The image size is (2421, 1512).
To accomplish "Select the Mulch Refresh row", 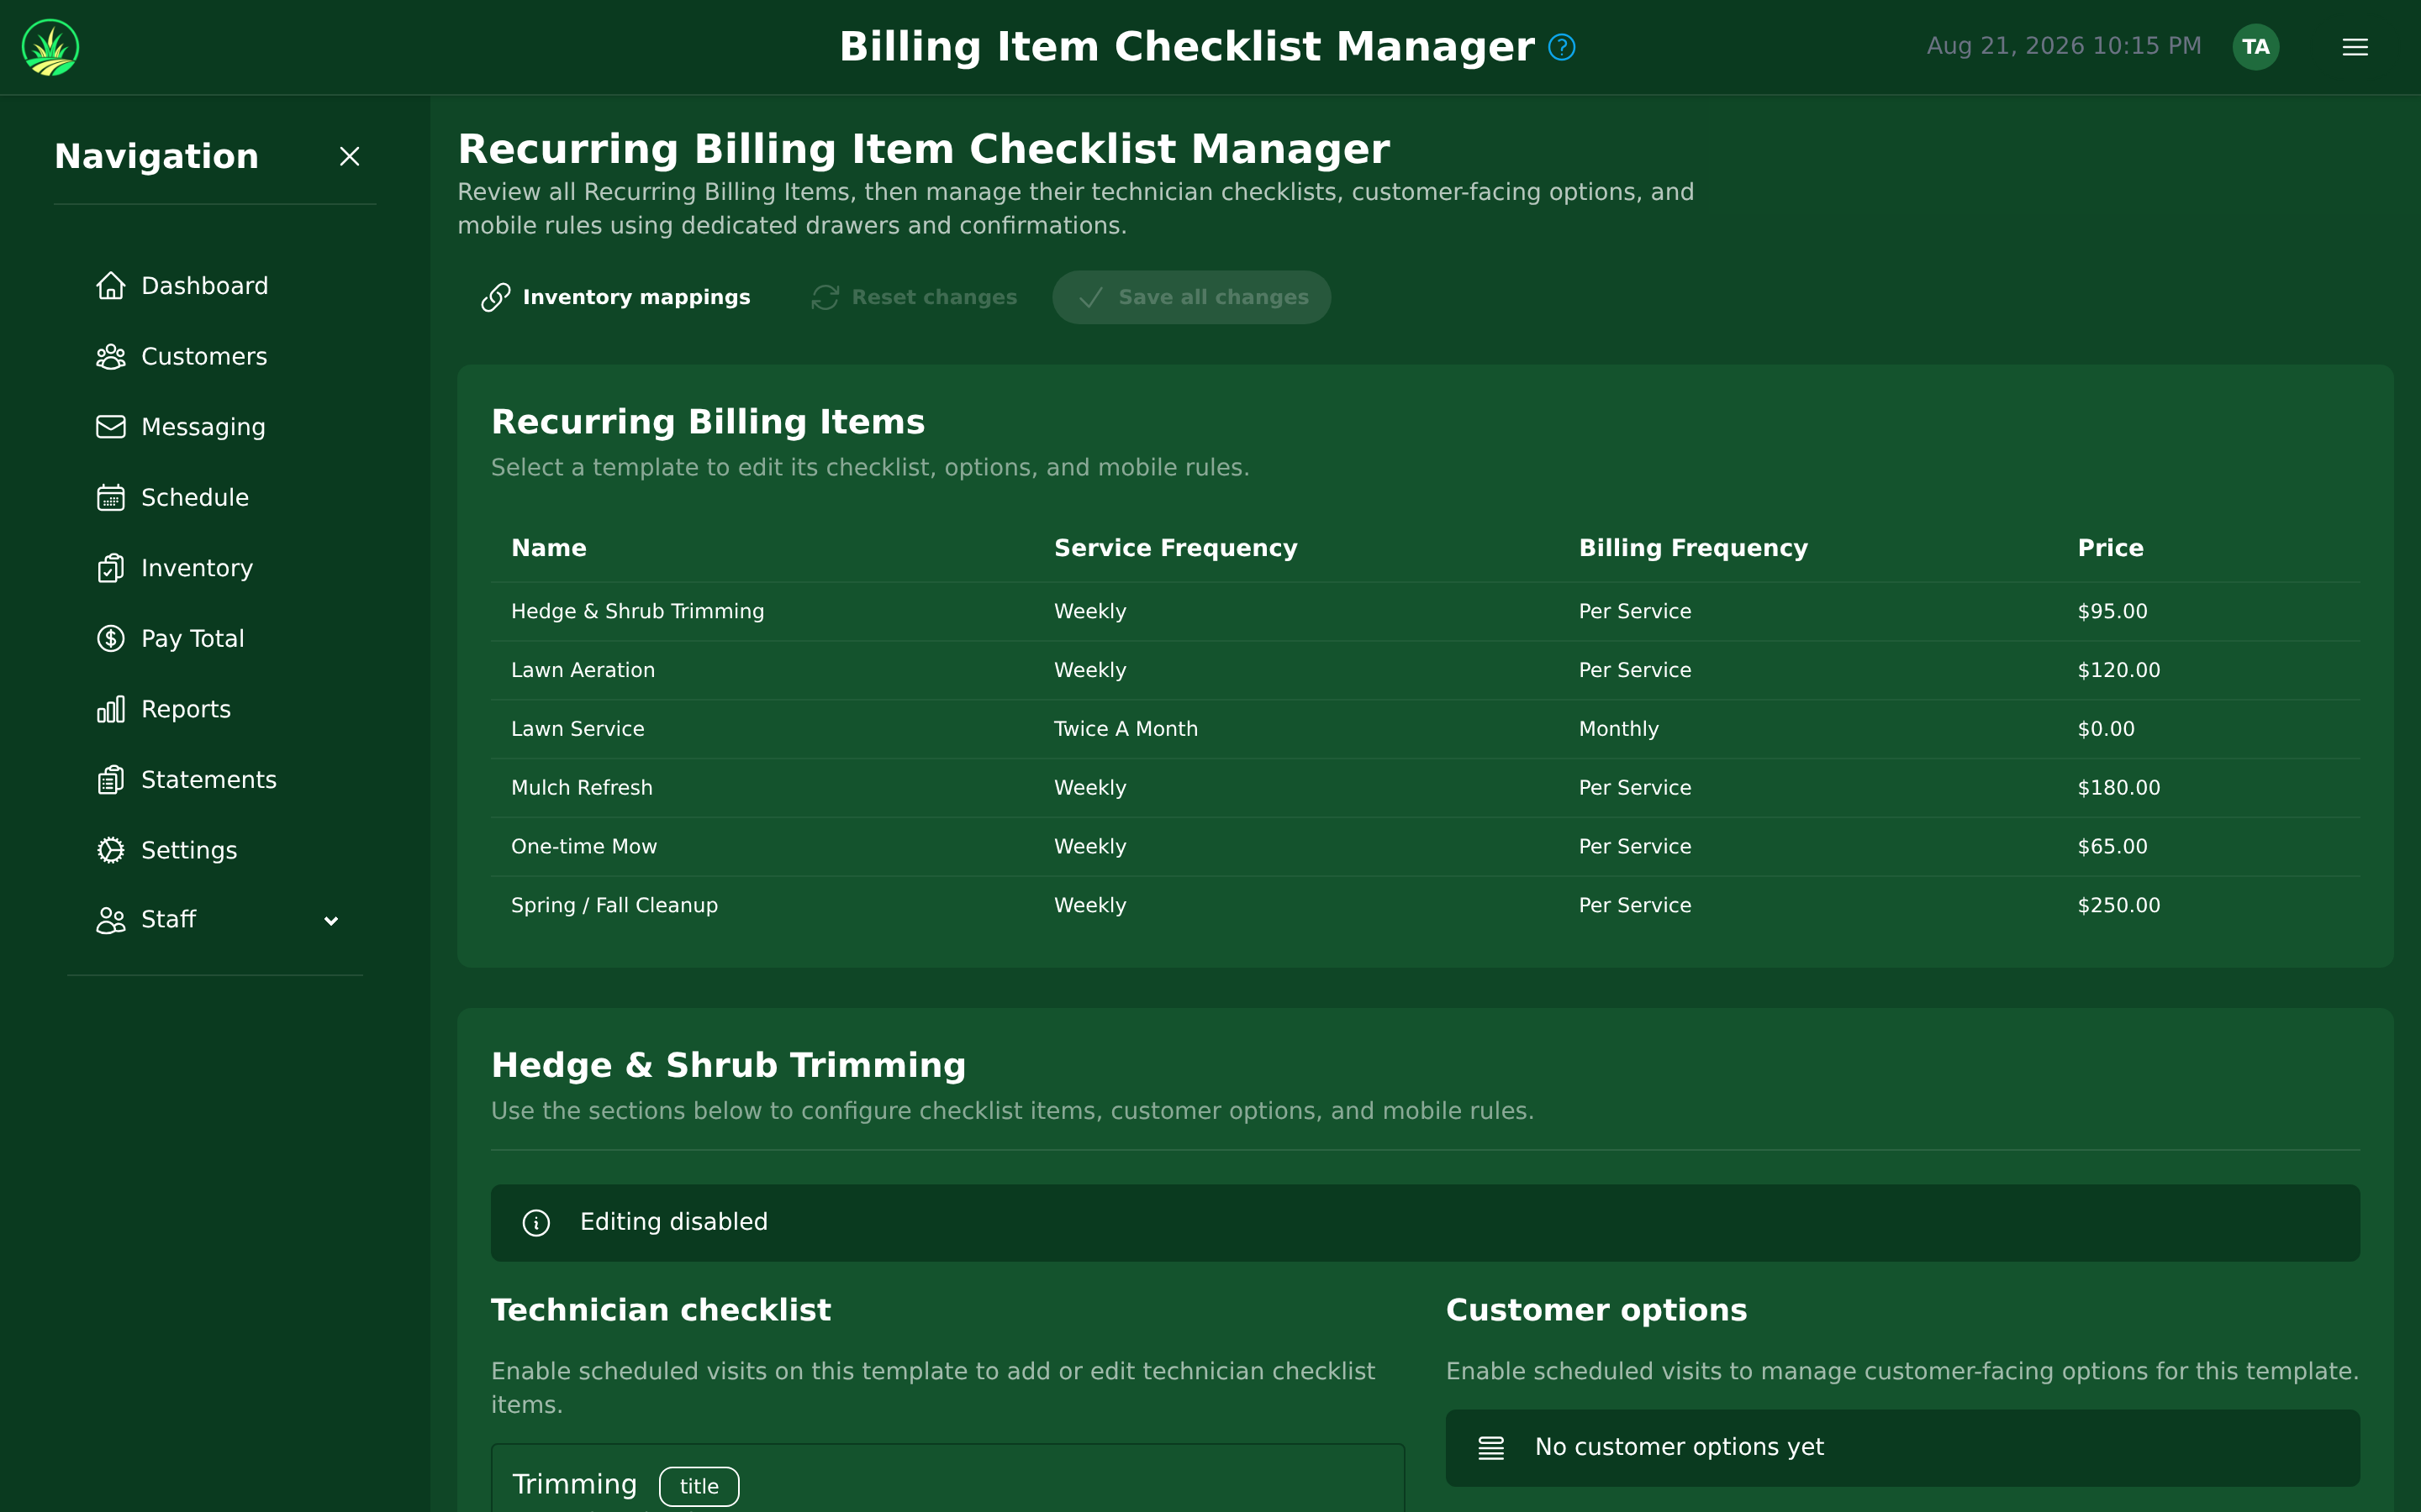I will (x=1426, y=788).
